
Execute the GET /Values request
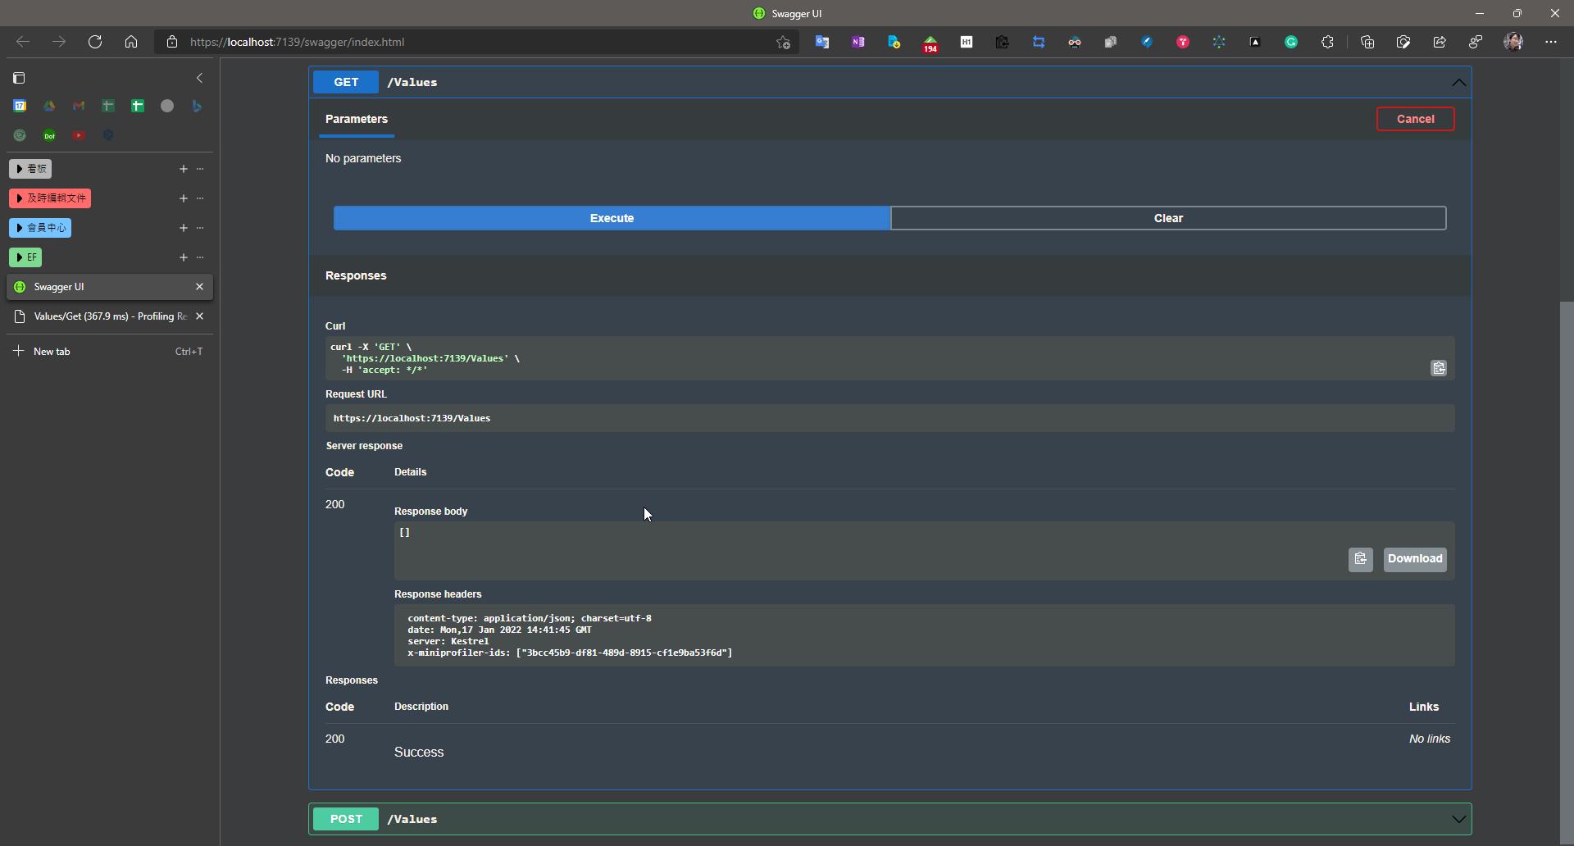pos(612,218)
